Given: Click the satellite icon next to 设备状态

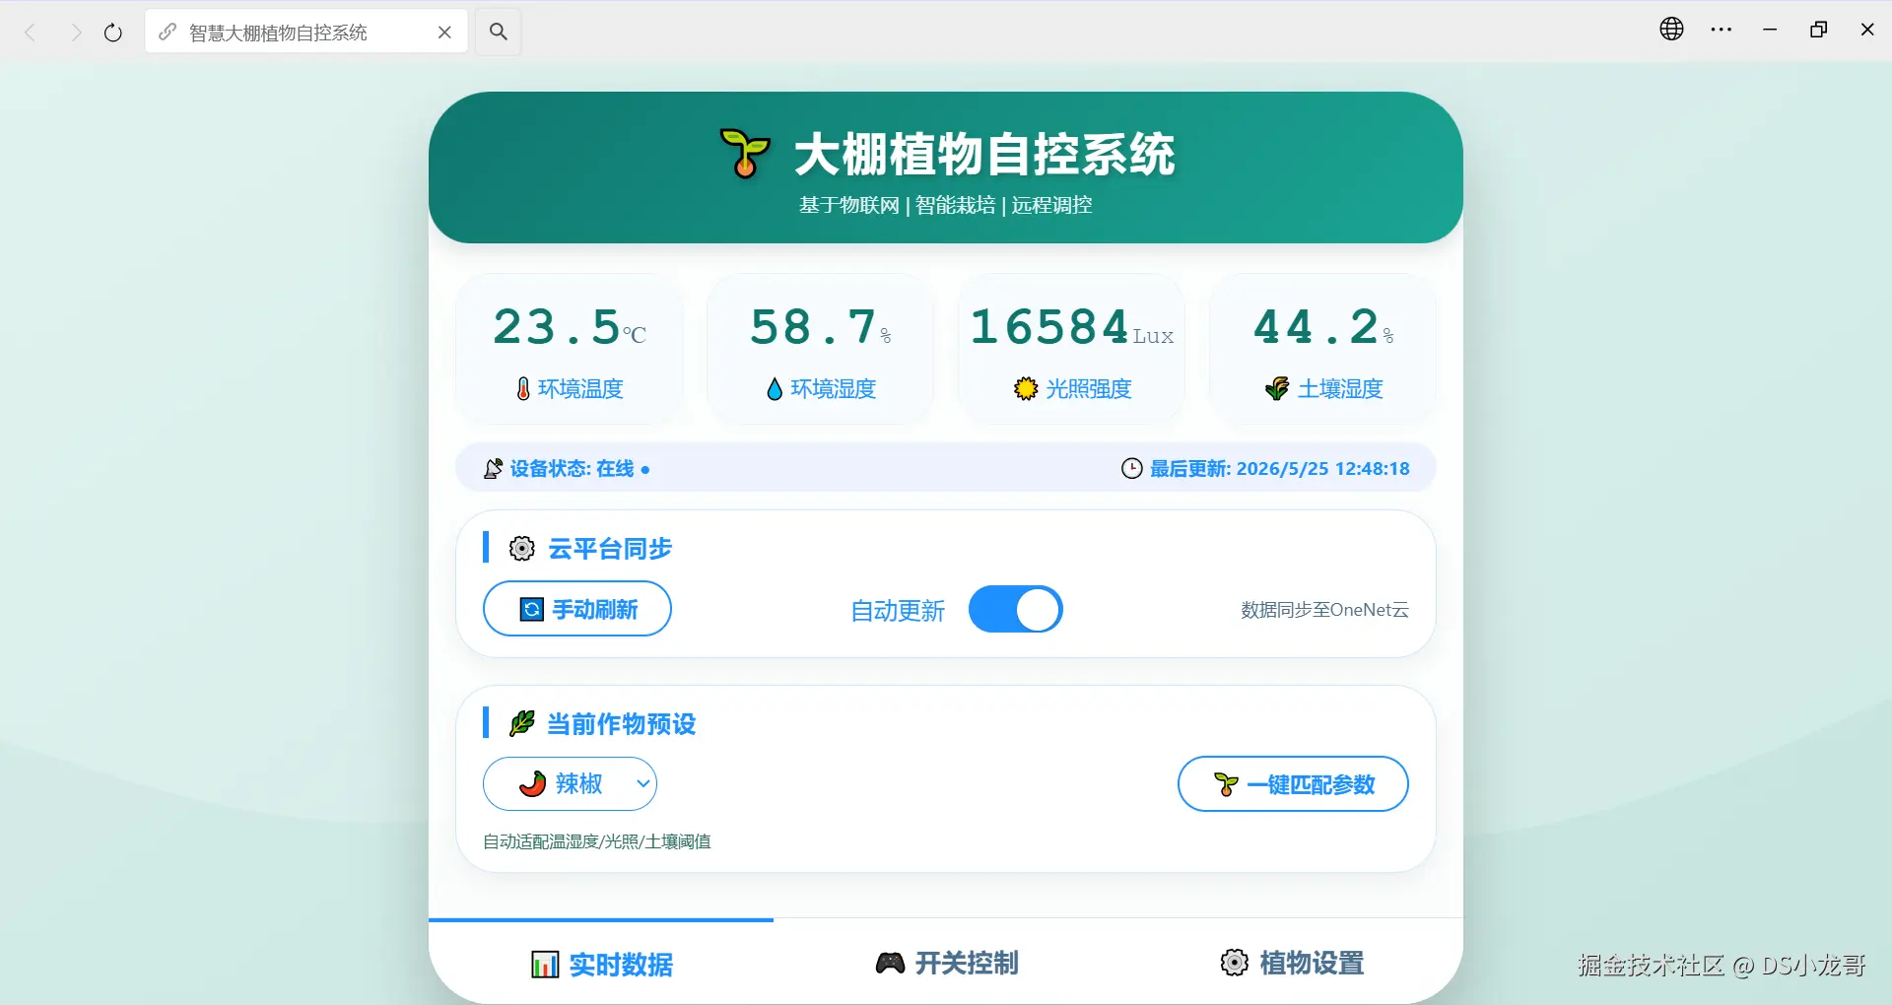Looking at the screenshot, I should (x=494, y=469).
